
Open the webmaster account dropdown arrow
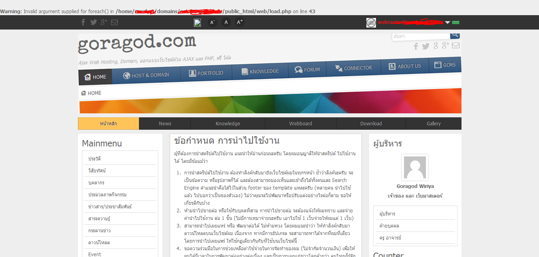(448, 23)
